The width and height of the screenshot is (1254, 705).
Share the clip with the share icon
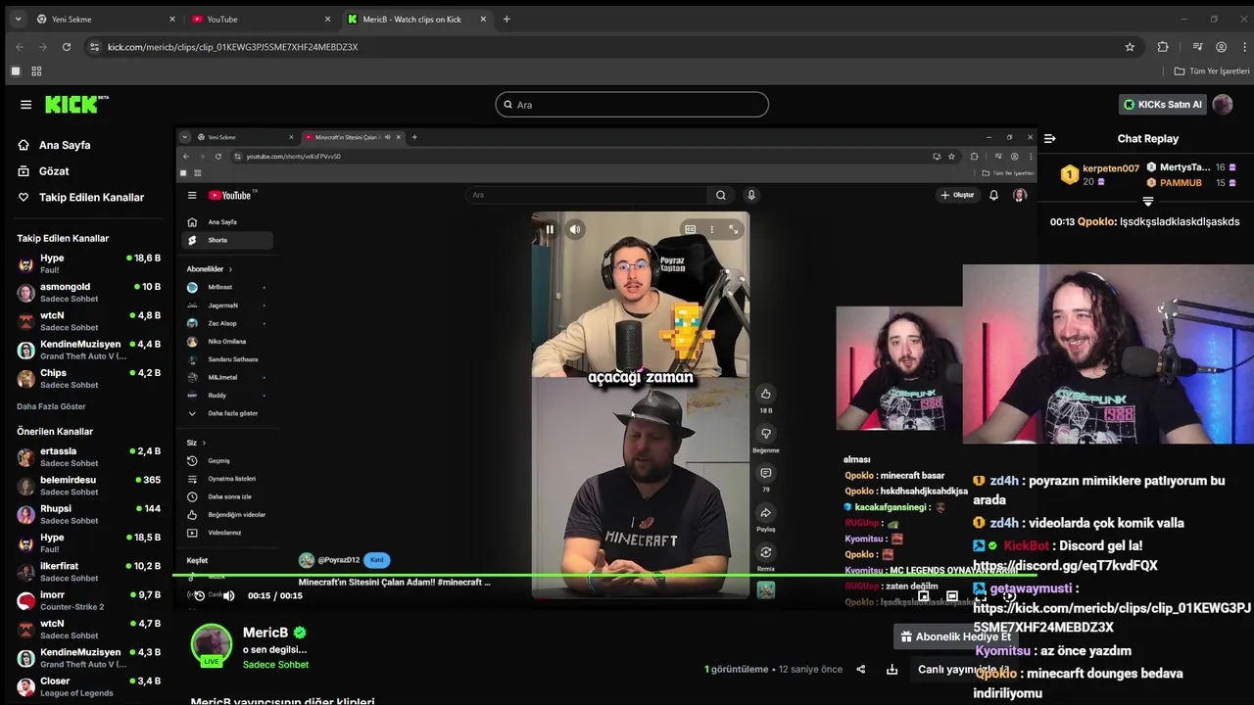[x=860, y=670]
